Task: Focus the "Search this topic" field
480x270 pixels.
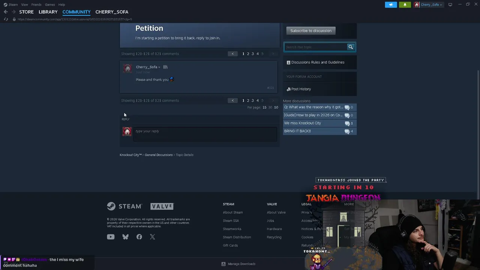Action: 316,47
